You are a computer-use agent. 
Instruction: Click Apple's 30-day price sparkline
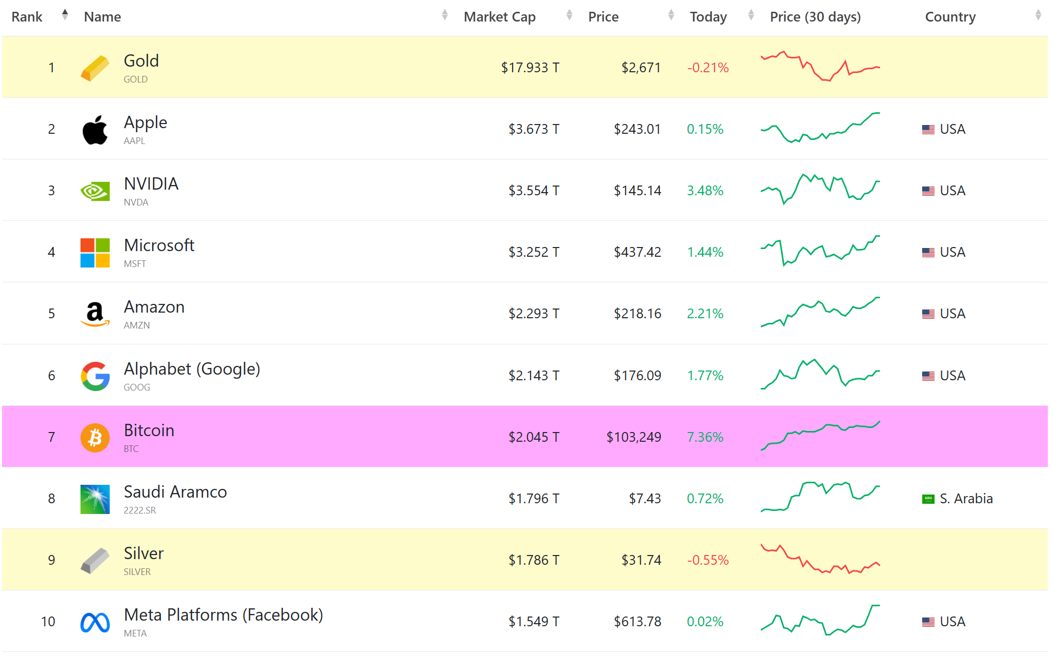click(x=820, y=128)
